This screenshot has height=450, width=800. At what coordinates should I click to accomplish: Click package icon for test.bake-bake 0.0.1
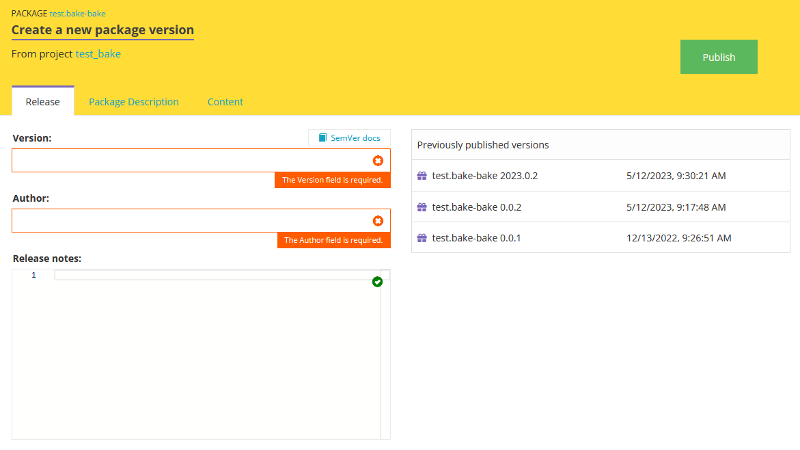422,238
